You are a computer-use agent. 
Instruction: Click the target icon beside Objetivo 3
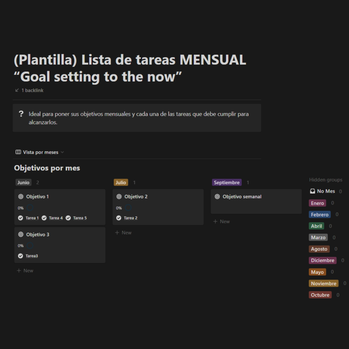pos(21,234)
